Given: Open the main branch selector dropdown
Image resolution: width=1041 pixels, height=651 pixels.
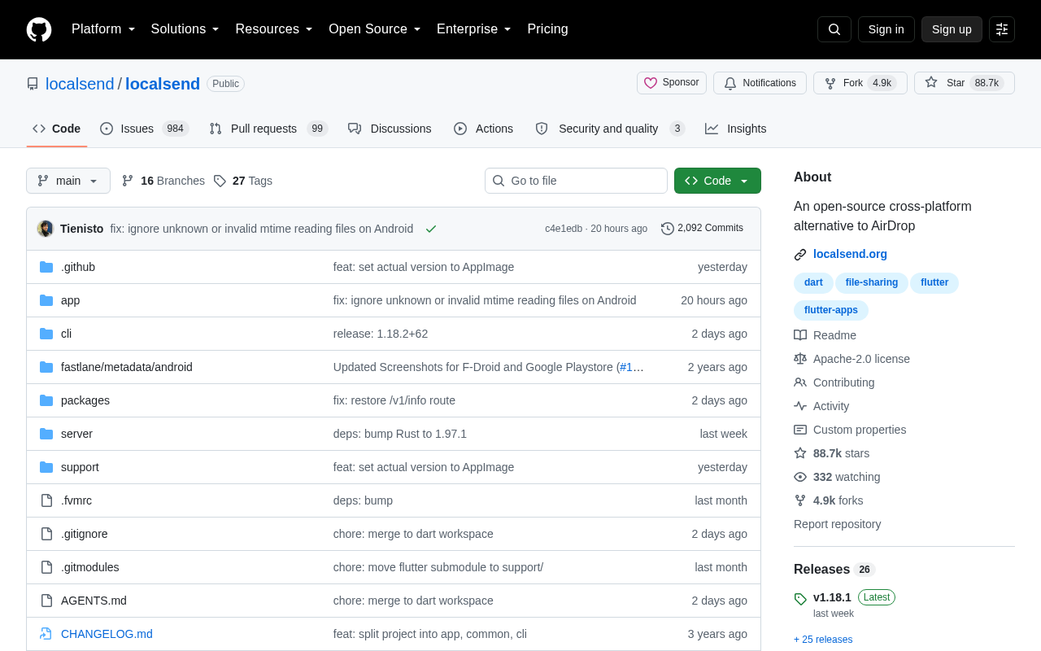Looking at the screenshot, I should (68, 181).
